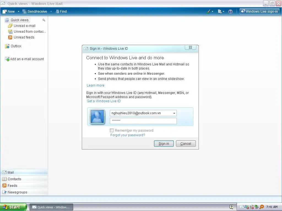Click the Mail section envelope icon
The image size is (282, 211).
(4, 173)
